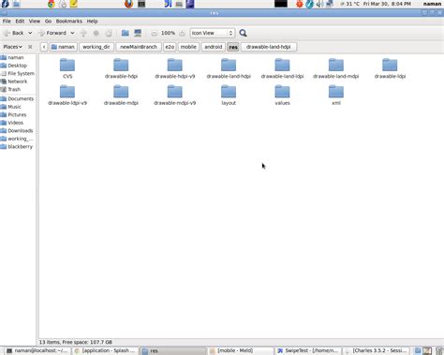Image resolution: width=444 pixels, height=355 pixels.
Task: Close the Places side pane
Action: click(x=30, y=47)
